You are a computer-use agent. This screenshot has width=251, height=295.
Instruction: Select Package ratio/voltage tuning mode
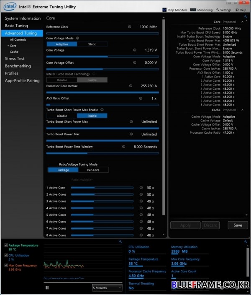[63, 170]
